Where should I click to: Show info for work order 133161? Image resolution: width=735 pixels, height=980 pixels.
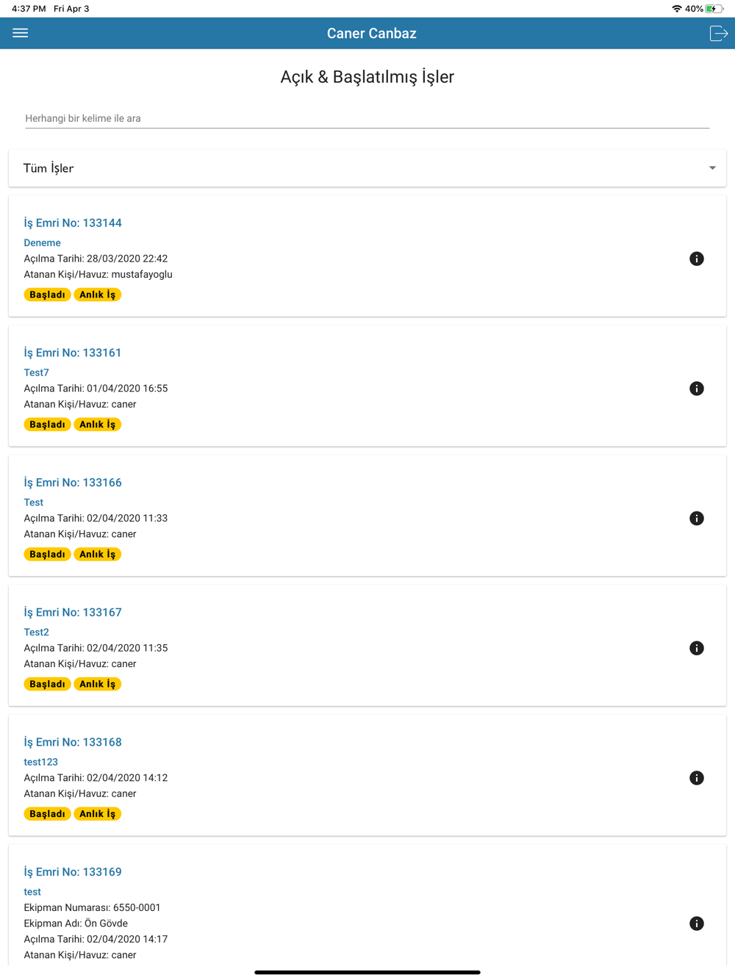coord(697,389)
